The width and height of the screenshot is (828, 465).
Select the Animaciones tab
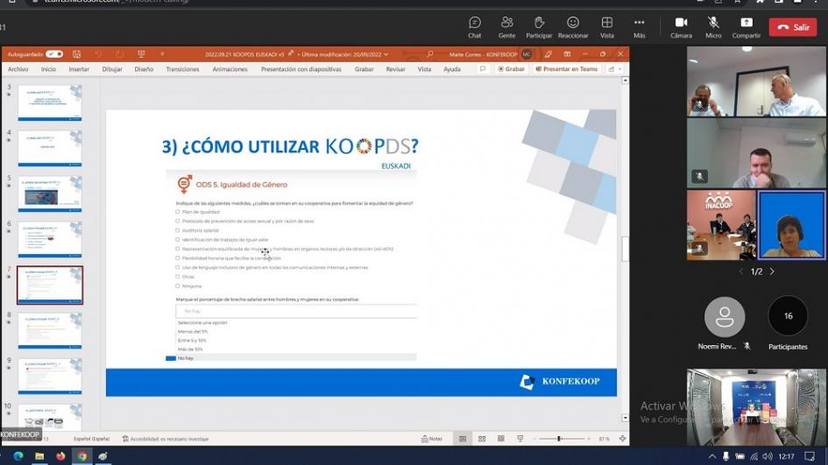[230, 69]
